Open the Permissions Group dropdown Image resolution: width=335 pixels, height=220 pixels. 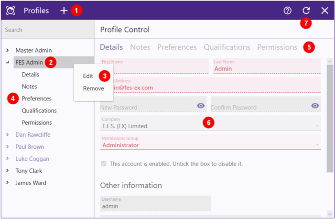click(317, 144)
